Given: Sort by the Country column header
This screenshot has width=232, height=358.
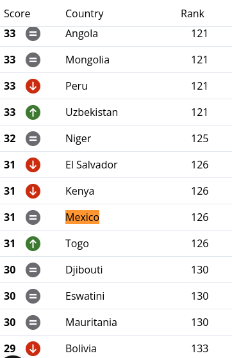Looking at the screenshot, I should coord(85,14).
